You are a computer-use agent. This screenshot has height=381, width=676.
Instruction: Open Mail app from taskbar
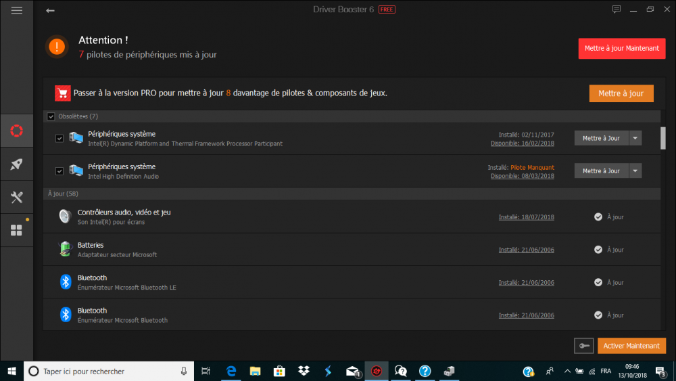[x=352, y=371]
